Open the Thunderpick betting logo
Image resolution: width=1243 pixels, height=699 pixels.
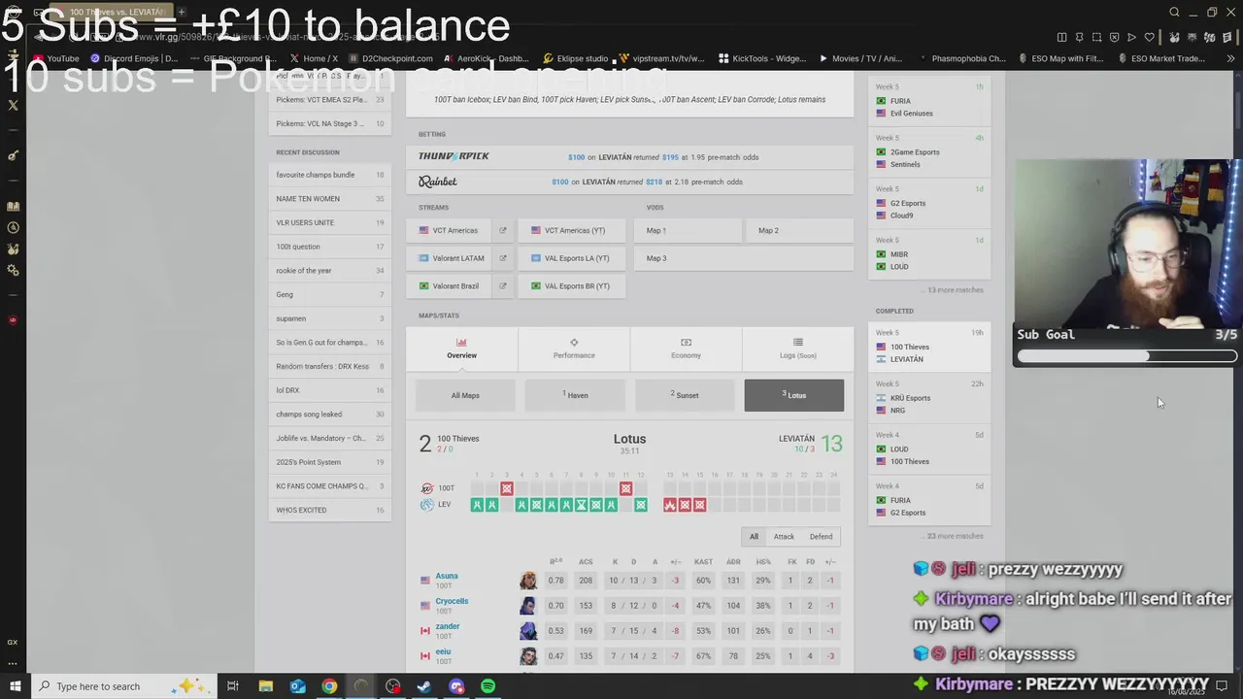(454, 156)
